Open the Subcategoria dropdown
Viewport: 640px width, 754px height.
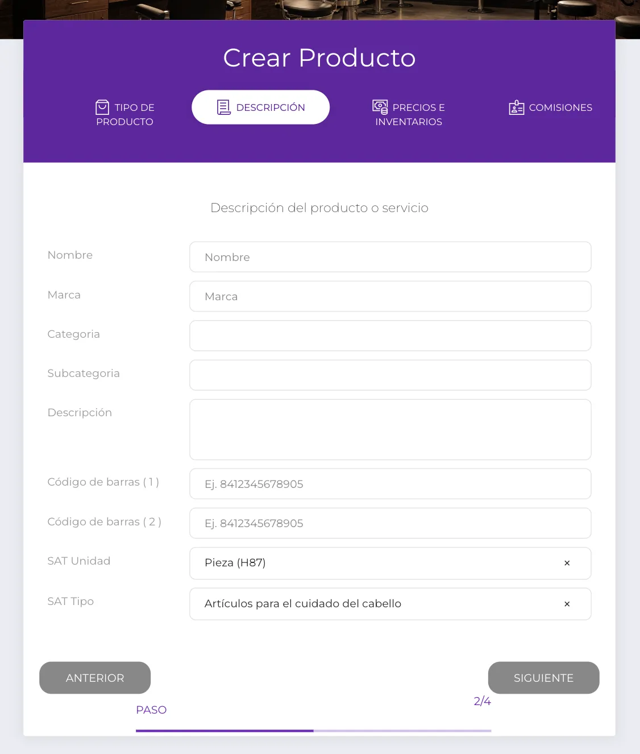point(390,375)
